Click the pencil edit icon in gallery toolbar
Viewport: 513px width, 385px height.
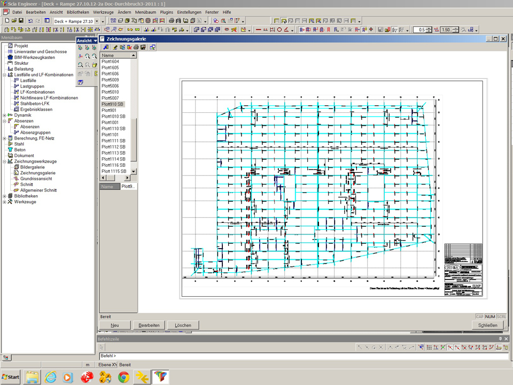(x=114, y=47)
